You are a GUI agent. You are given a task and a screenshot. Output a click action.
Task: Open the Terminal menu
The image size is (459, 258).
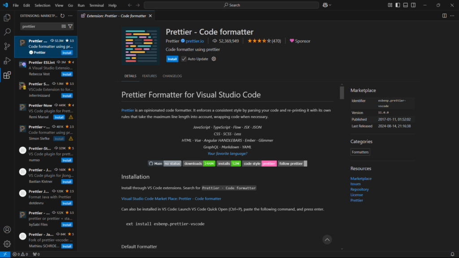(96, 5)
